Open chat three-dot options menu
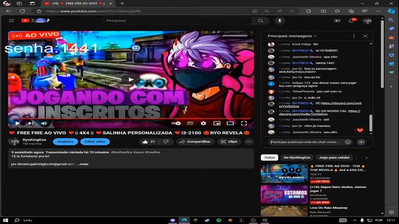Screen dimensions: 399x224 point(354,36)
